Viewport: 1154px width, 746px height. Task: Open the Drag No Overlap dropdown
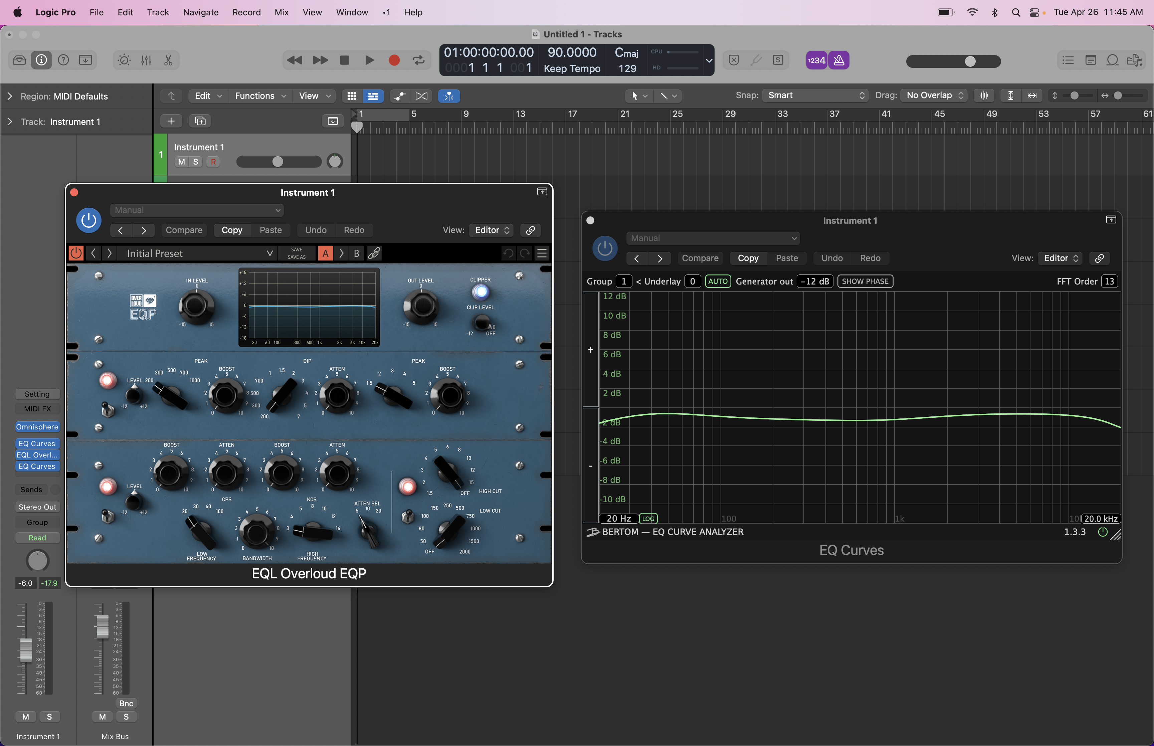(934, 96)
